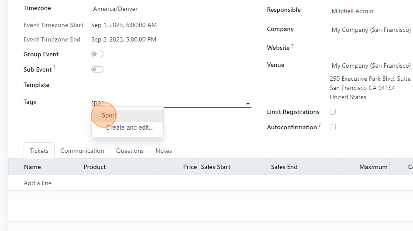This screenshot has width=413, height=231.
Task: Open Autoconfirmation help tooltip icon
Action: (320, 125)
